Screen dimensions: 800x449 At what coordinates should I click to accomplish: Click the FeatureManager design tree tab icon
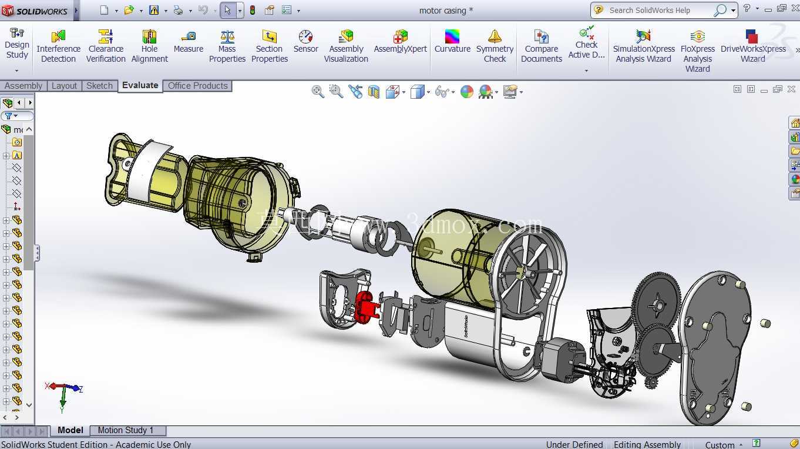[x=7, y=103]
